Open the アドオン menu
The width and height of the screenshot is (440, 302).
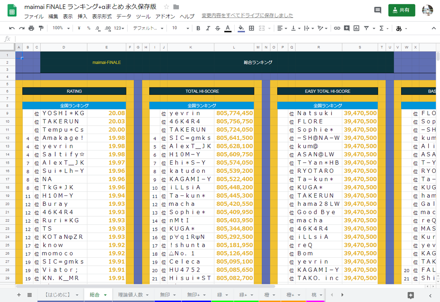click(165, 16)
